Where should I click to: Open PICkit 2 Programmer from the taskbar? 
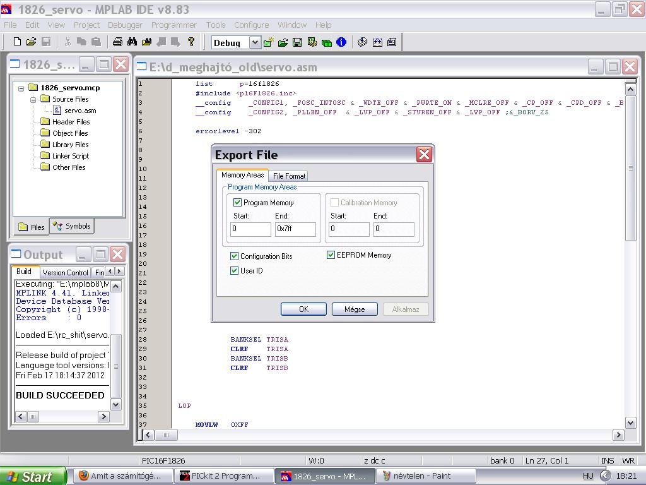(224, 476)
